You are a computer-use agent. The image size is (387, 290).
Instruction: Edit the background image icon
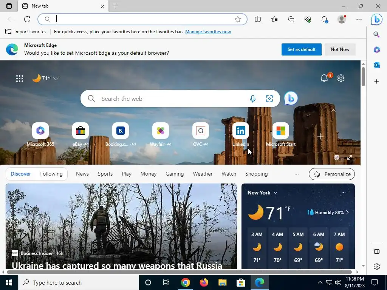(x=337, y=157)
